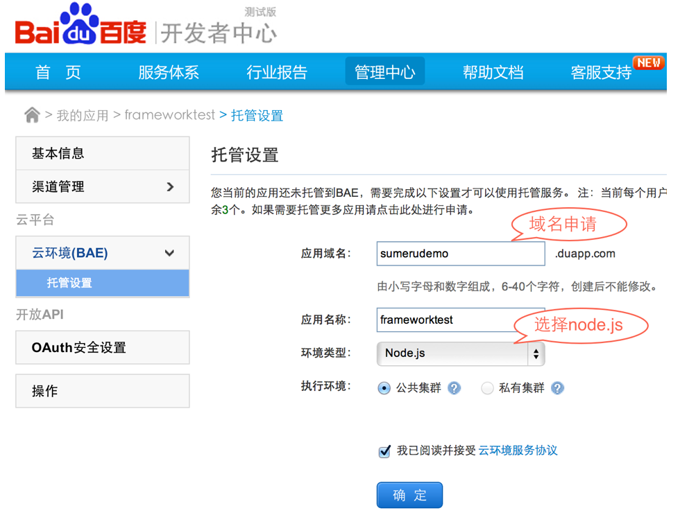This screenshot has width=680, height=524.
Task: Collapse the 云环境(BAE) sidebar section
Action: pyautogui.click(x=103, y=253)
